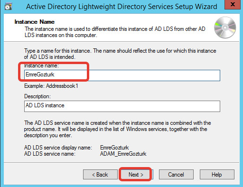This screenshot has width=243, height=187.
Task: Go to the previous page with Back
Action: (100, 175)
